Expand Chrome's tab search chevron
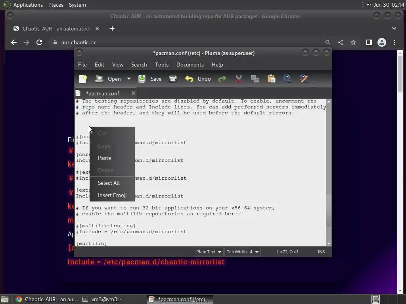Viewport: 406px width, 304px height. pyautogui.click(x=394, y=28)
